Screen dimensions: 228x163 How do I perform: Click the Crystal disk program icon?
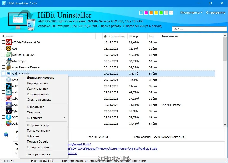(x=9, y=105)
